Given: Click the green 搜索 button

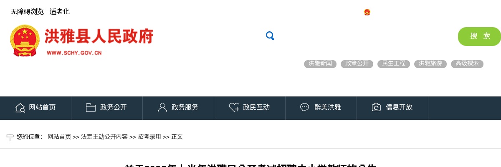Looking at the screenshot, I should (479, 36).
